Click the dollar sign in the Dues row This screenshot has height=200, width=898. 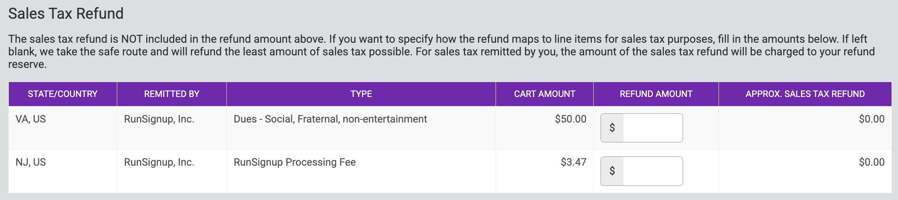tap(612, 128)
